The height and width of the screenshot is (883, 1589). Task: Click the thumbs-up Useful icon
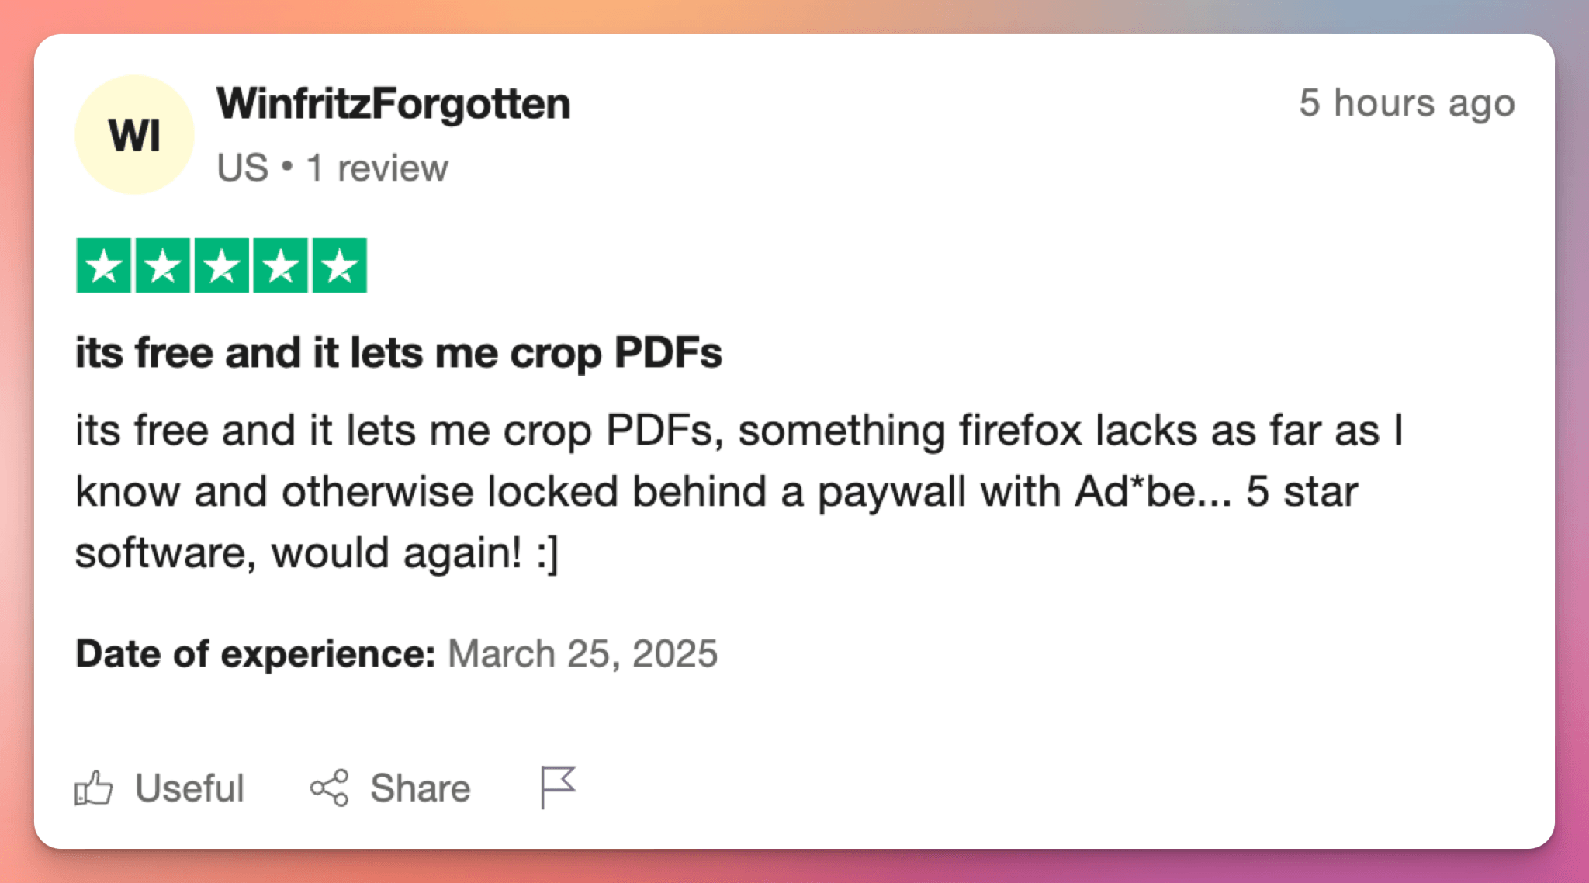click(x=95, y=787)
